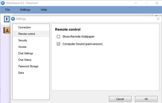162x103 pixels.
Task: Enable Show Remote Wallpaper checkbox
Action: tap(58, 37)
